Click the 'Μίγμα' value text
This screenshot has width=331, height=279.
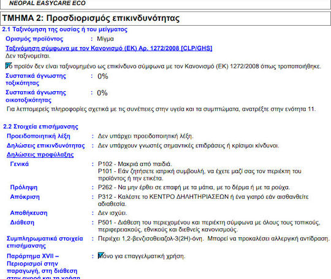pos(105,39)
